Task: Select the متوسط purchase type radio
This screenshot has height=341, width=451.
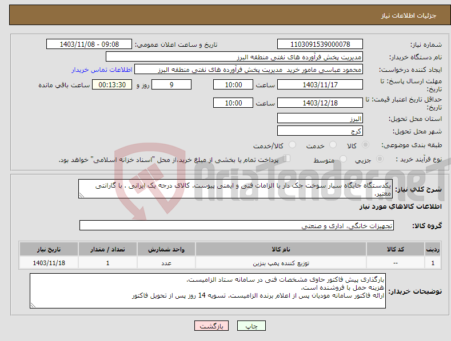Action: [343, 159]
